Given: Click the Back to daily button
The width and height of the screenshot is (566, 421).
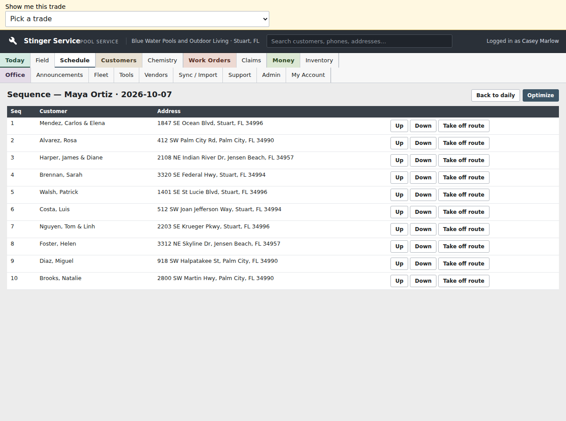Looking at the screenshot, I should pos(496,95).
